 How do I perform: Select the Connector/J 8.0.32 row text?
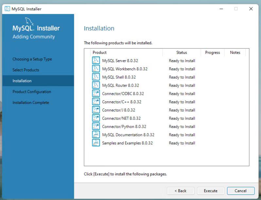pos(118,110)
